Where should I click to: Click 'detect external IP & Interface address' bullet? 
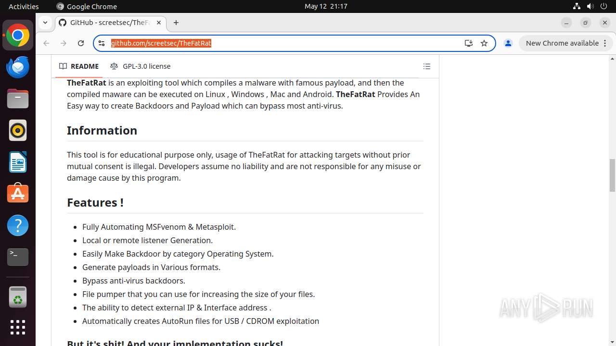177,308
